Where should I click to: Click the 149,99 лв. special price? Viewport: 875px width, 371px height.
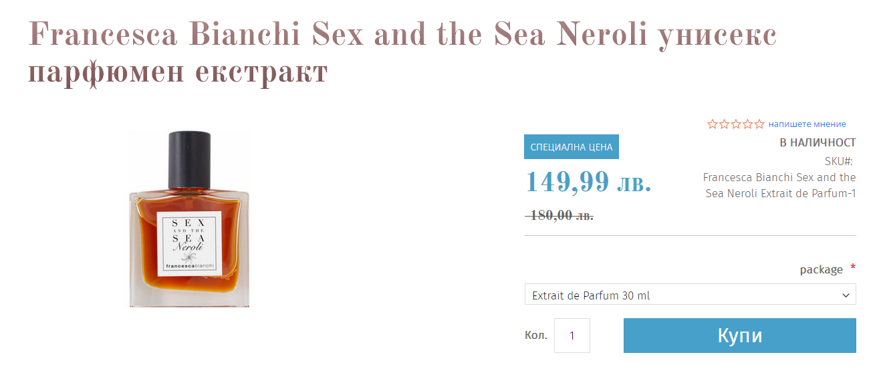pyautogui.click(x=588, y=182)
